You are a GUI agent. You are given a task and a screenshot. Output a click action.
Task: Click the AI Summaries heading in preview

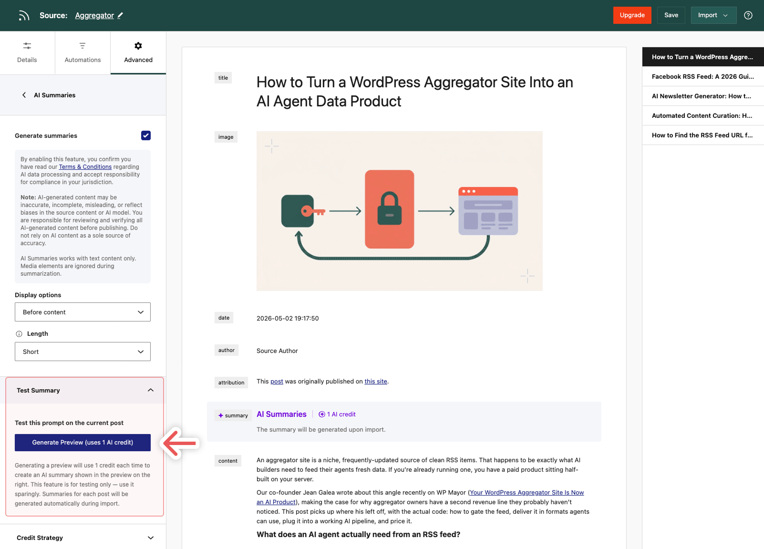(x=281, y=414)
